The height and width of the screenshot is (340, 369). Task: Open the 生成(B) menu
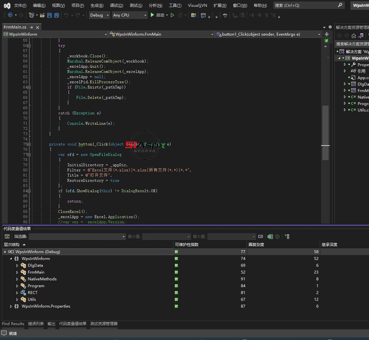pos(97,6)
